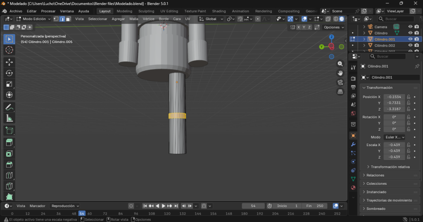The image size is (423, 222).
Task: Open the Archivo menu
Action: click(x=16, y=11)
